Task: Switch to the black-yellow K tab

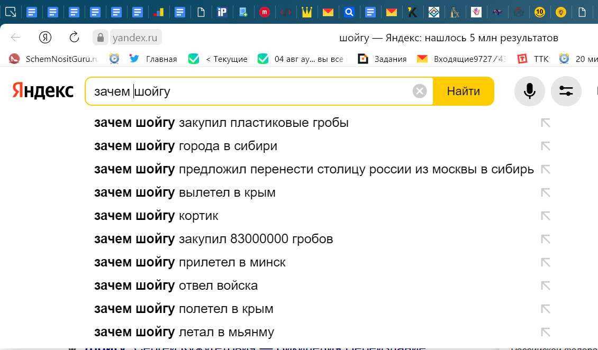Action: (412, 12)
